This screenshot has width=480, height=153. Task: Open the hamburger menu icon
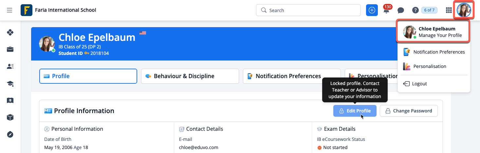pos(9,10)
